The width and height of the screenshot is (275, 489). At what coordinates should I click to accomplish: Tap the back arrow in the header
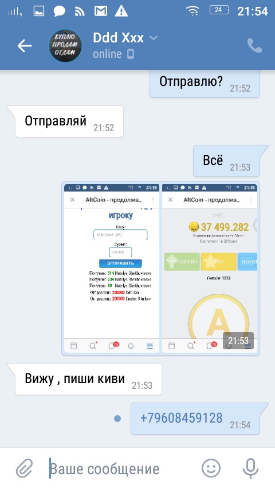pyautogui.click(x=25, y=46)
